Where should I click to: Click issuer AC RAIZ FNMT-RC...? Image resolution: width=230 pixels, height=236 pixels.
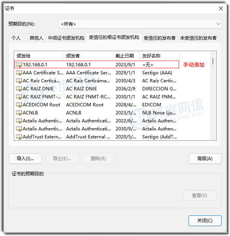88,97
